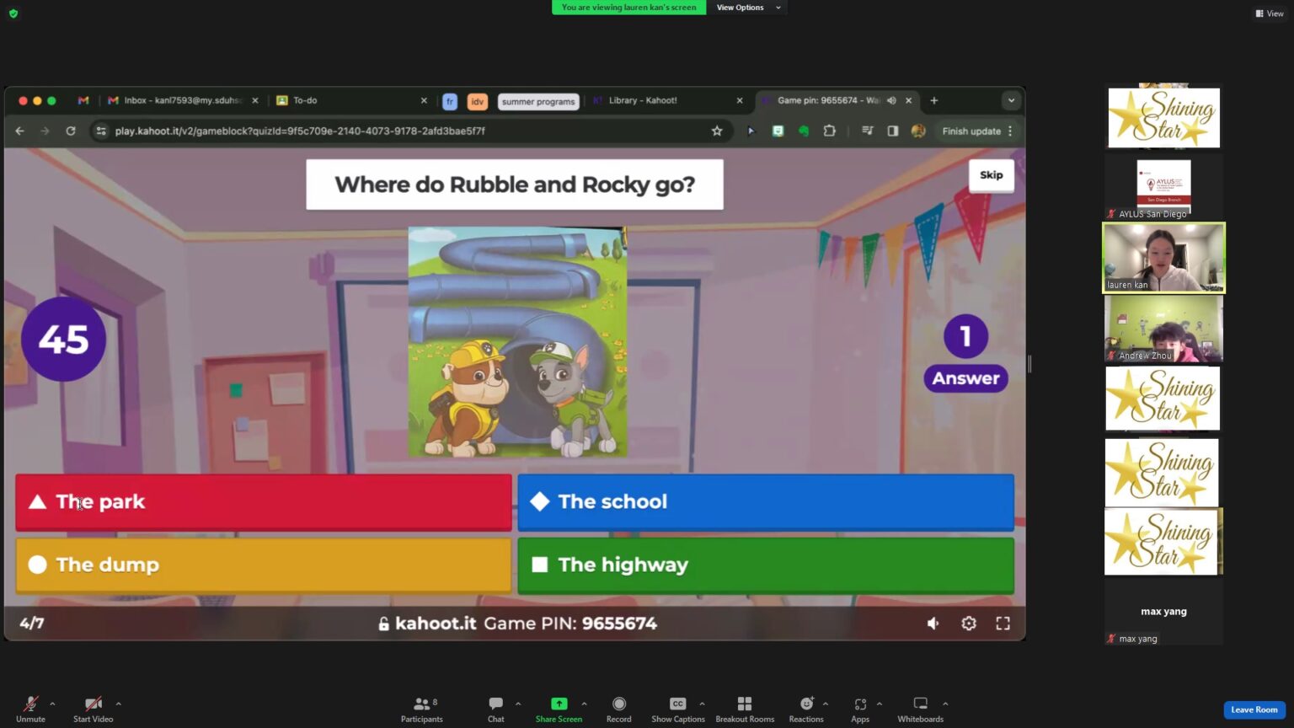Click Leave Room button
The width and height of the screenshot is (1294, 728).
[1254, 709]
